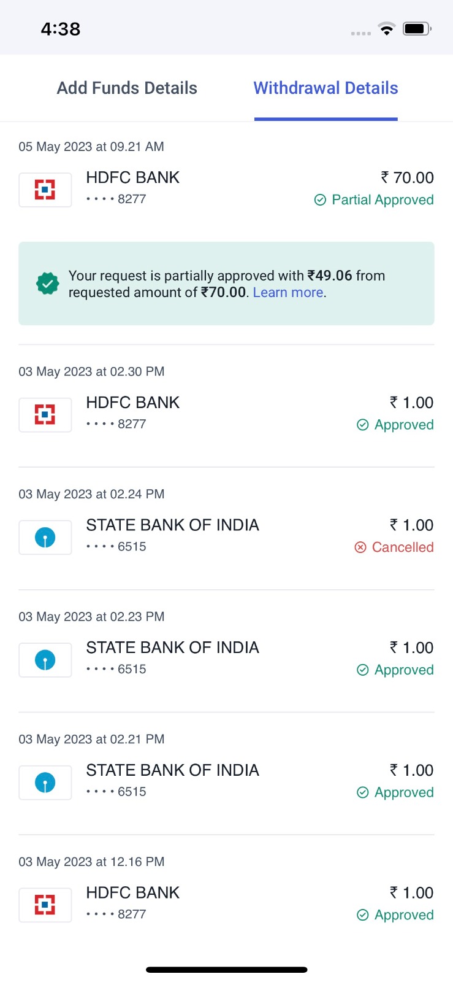Open the Learn more link

pyautogui.click(x=288, y=293)
